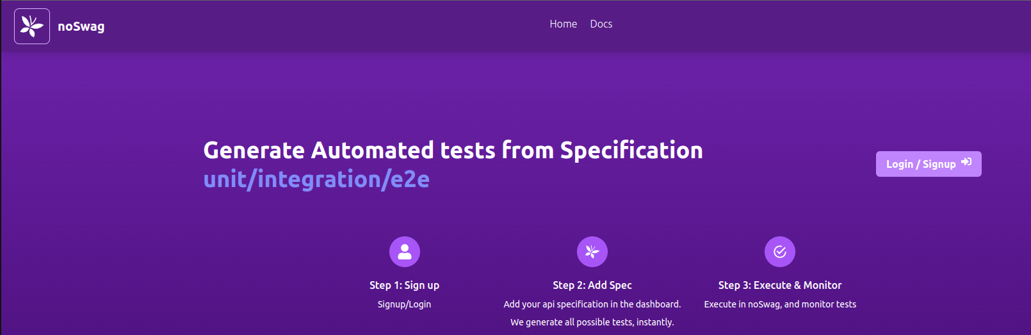Click 'Add your api specification in the dashboard' text
Viewport: 1031px width, 335px height.
point(592,304)
